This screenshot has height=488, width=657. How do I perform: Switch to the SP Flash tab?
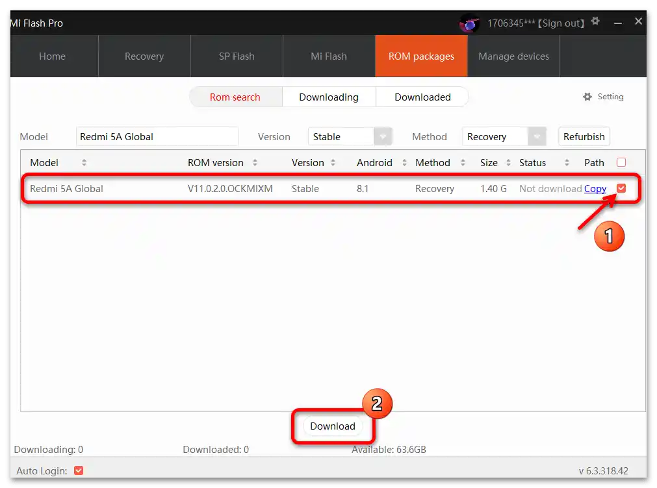(x=237, y=56)
